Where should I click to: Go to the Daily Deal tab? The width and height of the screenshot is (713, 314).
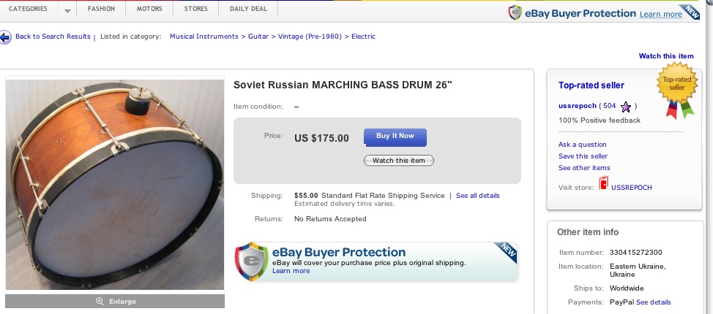250,9
